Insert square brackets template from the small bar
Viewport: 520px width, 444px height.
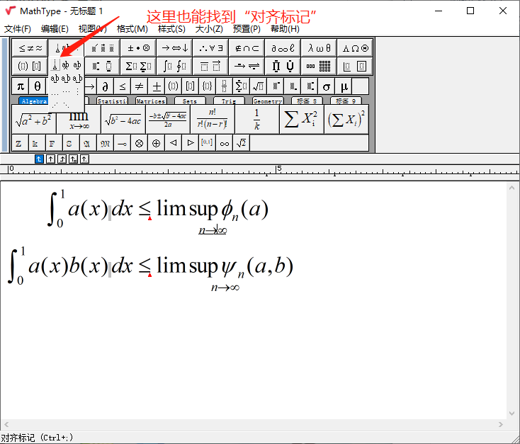pyautogui.click(x=190, y=86)
